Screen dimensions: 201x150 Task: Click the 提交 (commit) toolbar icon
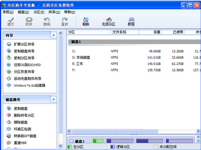click(11, 21)
